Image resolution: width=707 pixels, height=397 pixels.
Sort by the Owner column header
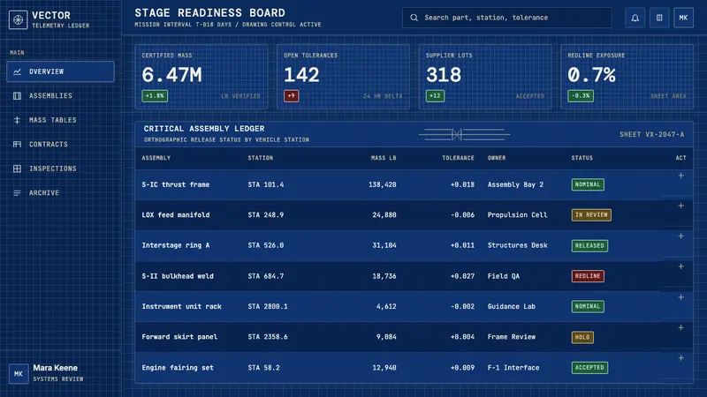coord(497,158)
